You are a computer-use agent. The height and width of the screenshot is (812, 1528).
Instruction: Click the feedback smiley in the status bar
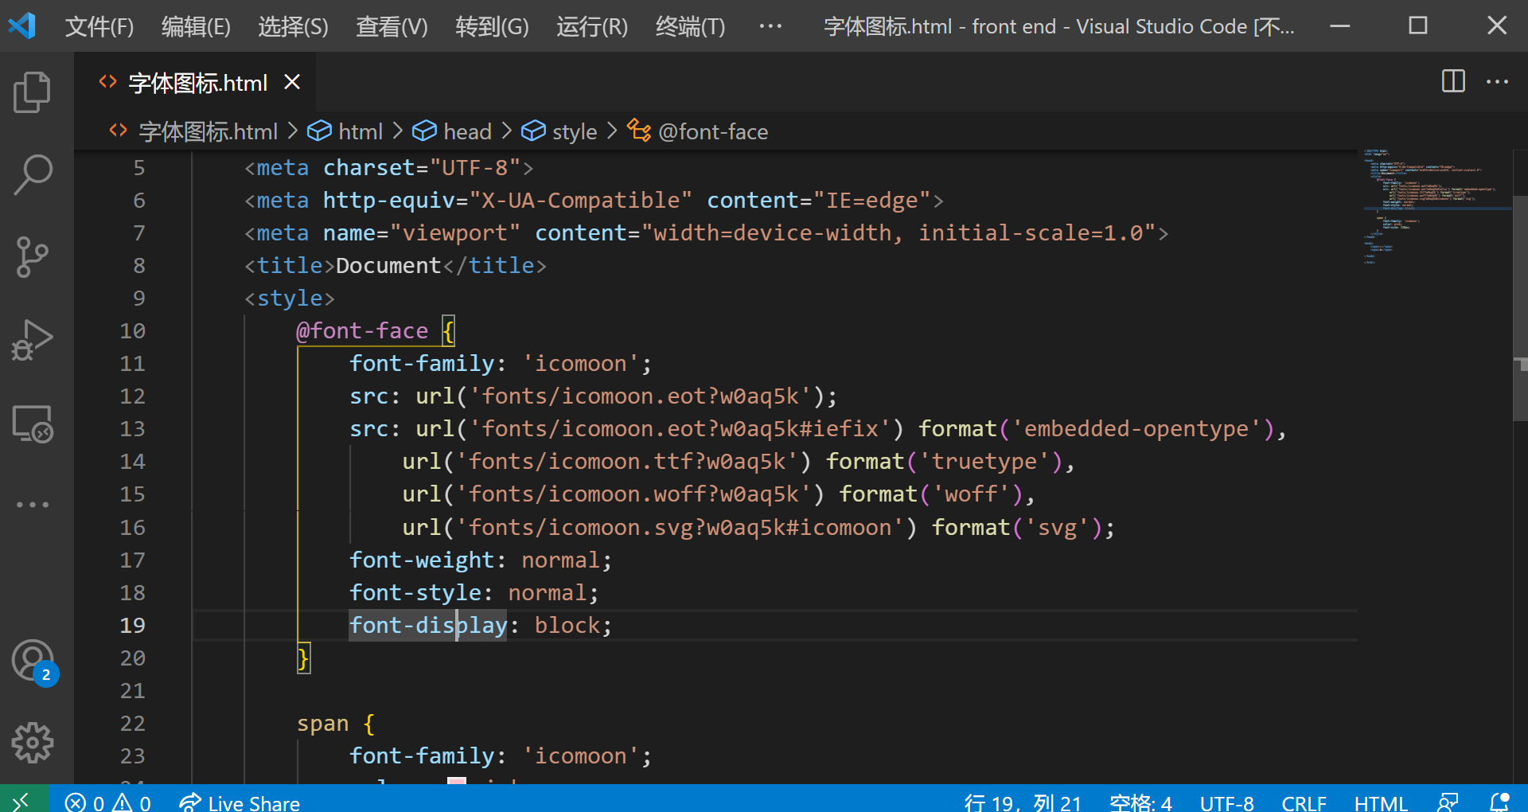(x=1448, y=802)
